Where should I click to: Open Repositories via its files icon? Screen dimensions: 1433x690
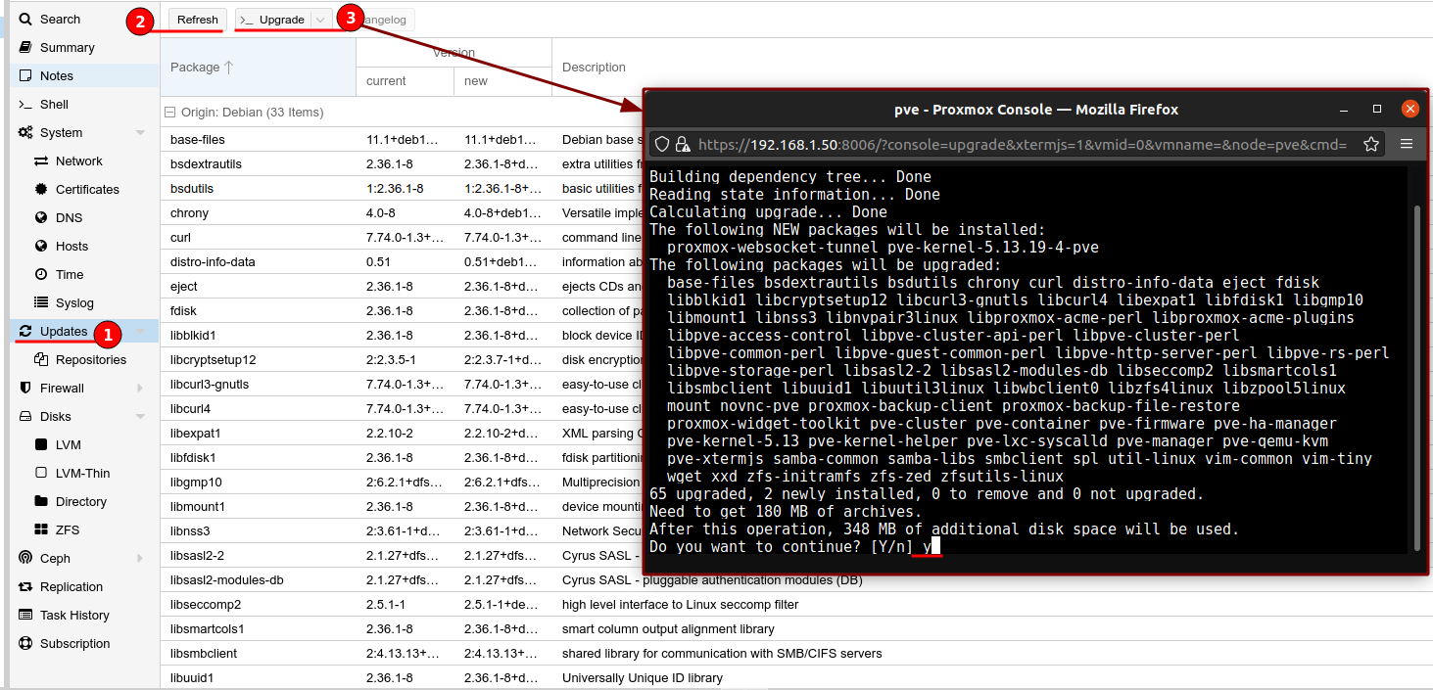pyautogui.click(x=41, y=360)
